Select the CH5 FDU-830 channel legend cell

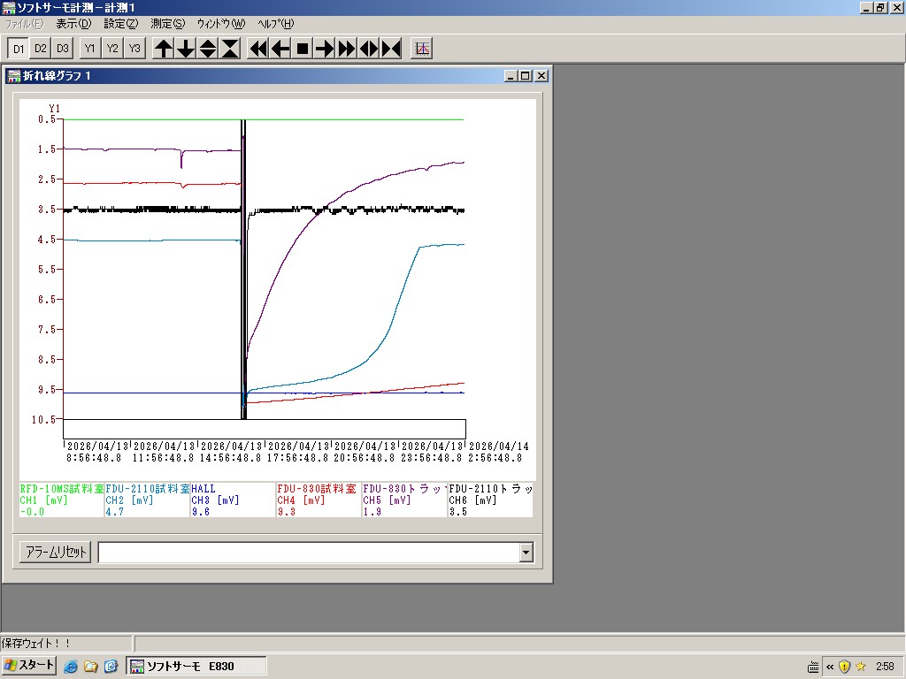click(403, 500)
